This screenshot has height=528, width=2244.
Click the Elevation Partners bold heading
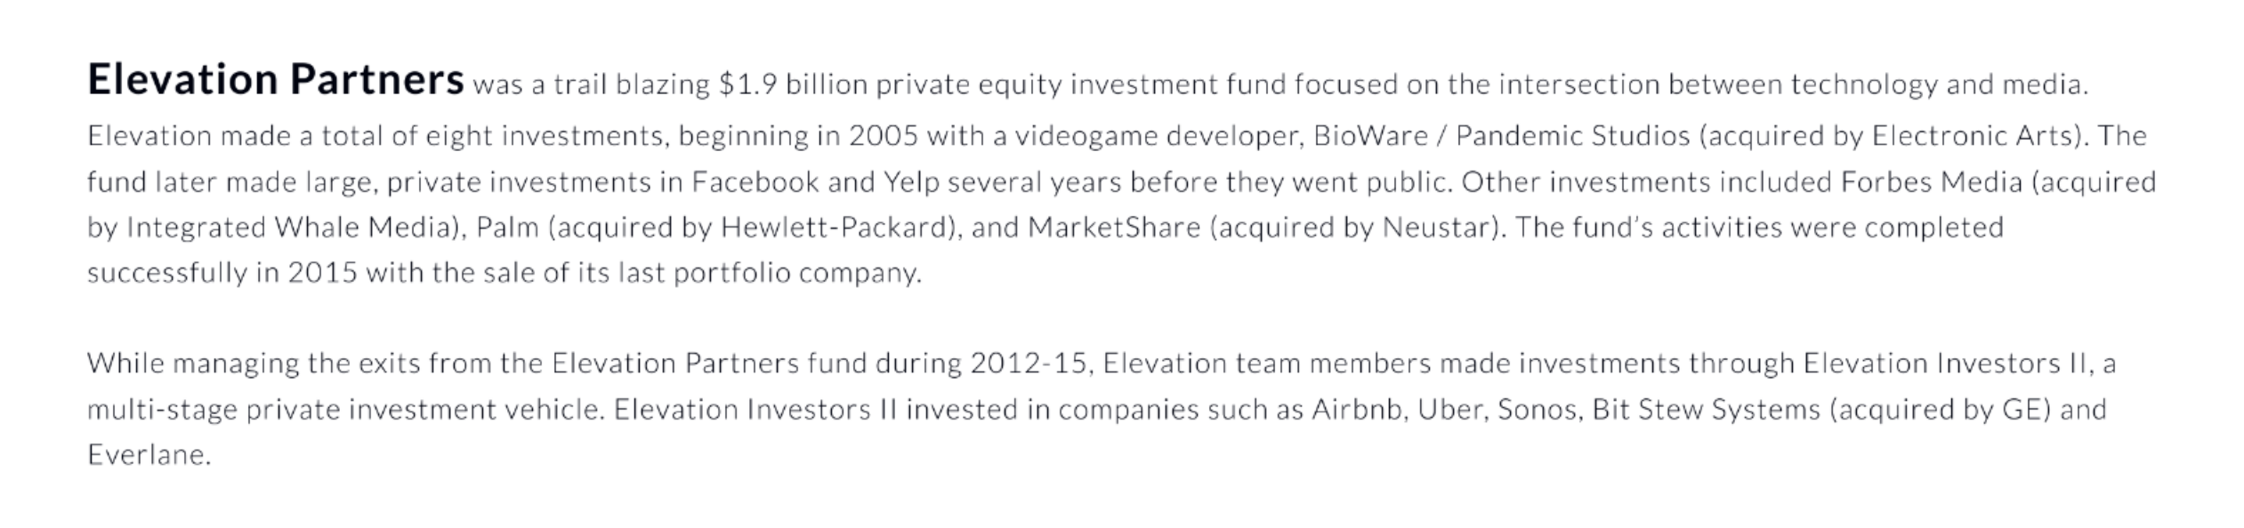pos(276,80)
